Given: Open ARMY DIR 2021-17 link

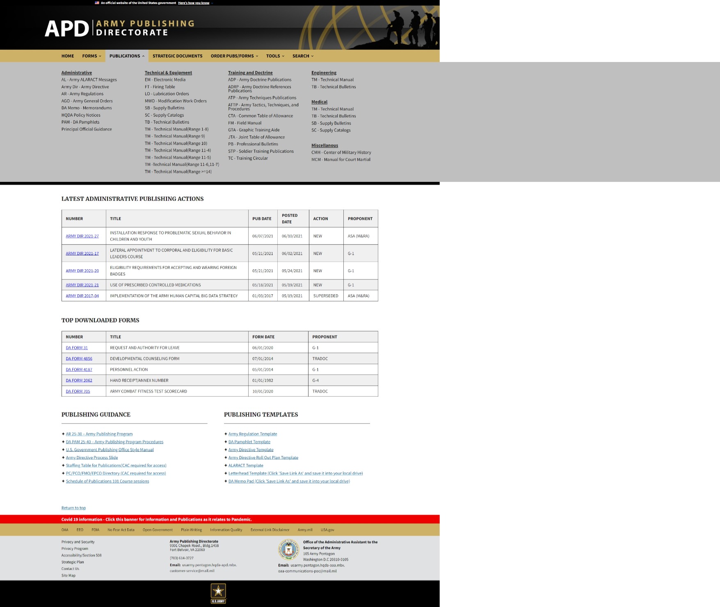Looking at the screenshot, I should (82, 253).
